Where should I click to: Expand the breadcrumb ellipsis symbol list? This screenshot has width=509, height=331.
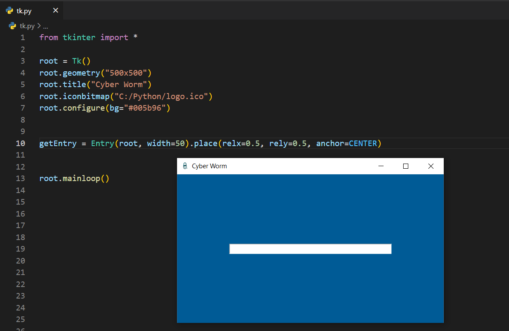[45, 26]
